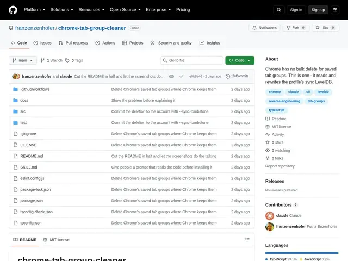Open the Security and quality tab
Image resolution: width=348 pixels, height=261 pixels.
[171, 43]
